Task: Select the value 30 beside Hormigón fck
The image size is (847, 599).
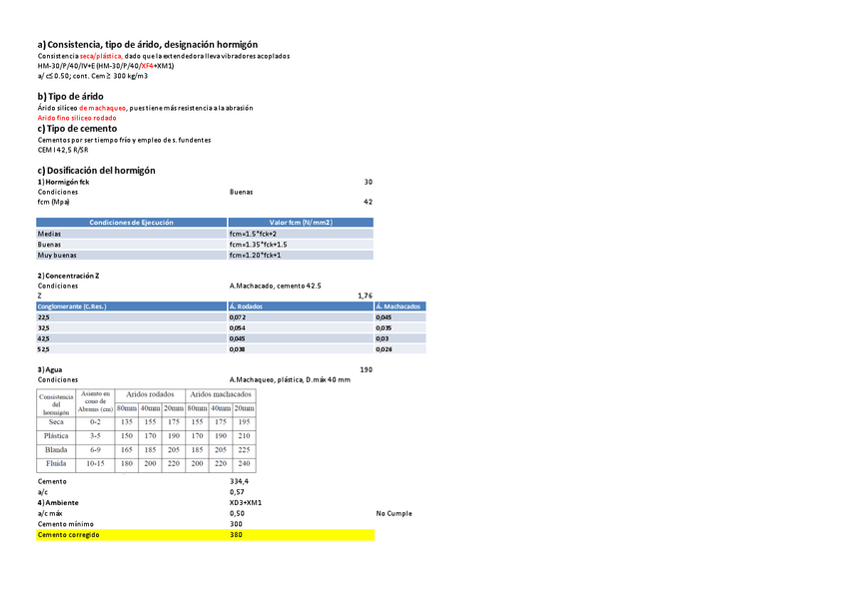Action: [369, 182]
